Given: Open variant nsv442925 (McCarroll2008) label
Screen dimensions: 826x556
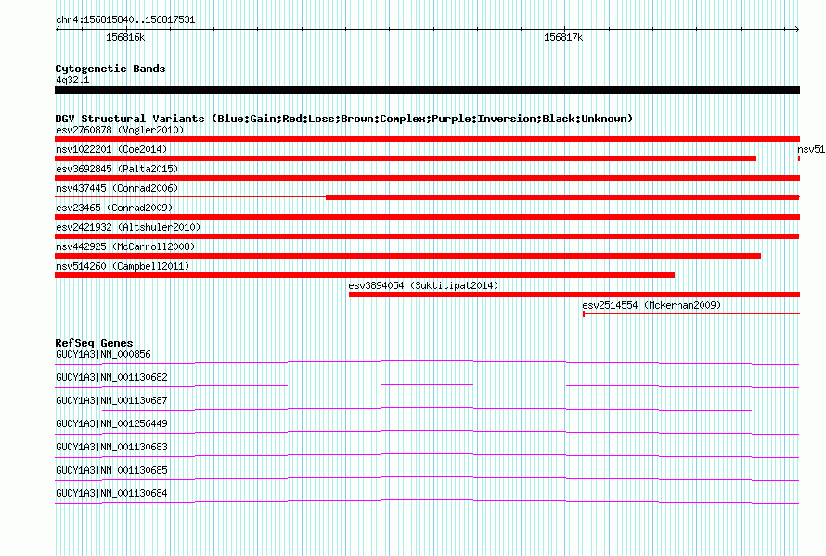Looking at the screenshot, I should tap(125, 246).
